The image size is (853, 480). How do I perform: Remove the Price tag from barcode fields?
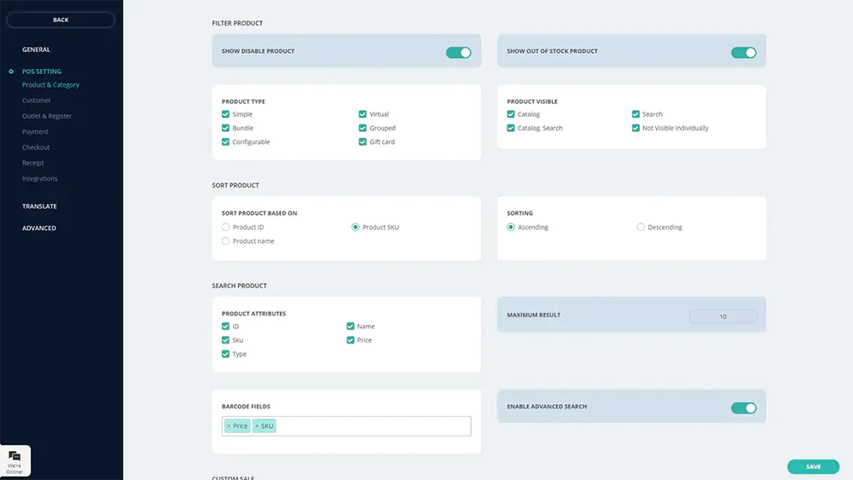229,425
